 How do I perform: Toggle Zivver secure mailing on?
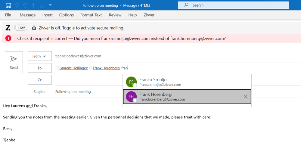(x=21, y=28)
